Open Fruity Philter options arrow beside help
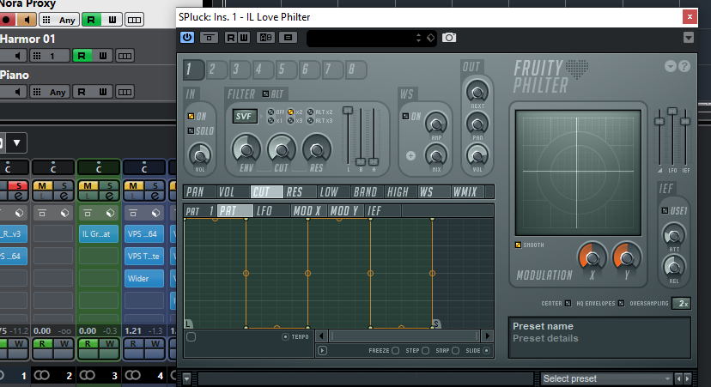 (x=670, y=66)
